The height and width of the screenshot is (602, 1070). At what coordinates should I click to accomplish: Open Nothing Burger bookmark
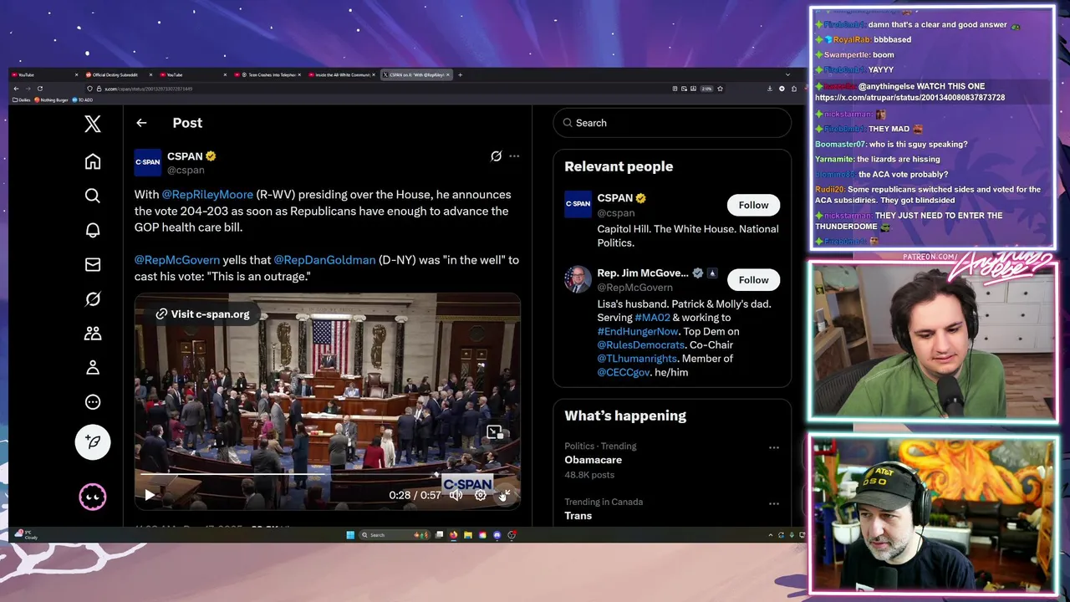pyautogui.click(x=52, y=99)
